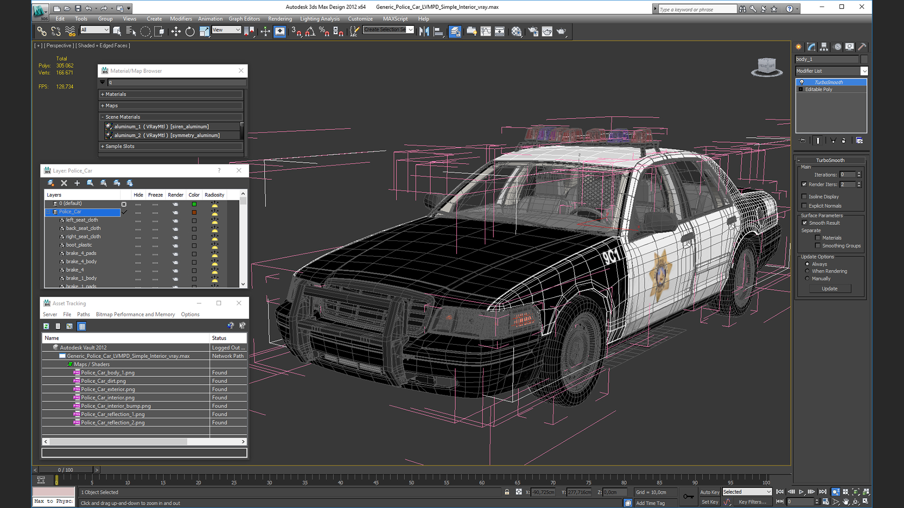The width and height of the screenshot is (904, 508).
Task: Click Create New Layer icon in Layer dialog
Action: [x=51, y=183]
